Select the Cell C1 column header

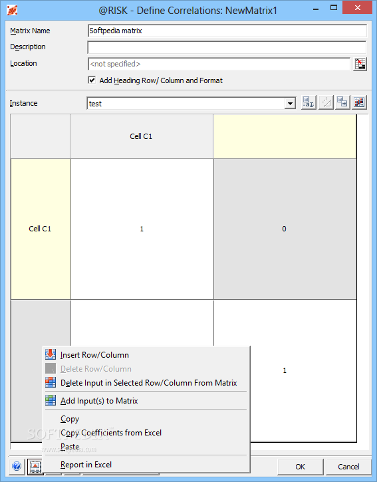point(142,136)
